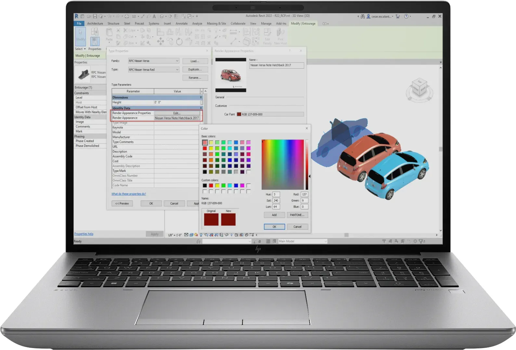Click the Duplicate button
Viewport: 516px width, 350px height.
195,70
